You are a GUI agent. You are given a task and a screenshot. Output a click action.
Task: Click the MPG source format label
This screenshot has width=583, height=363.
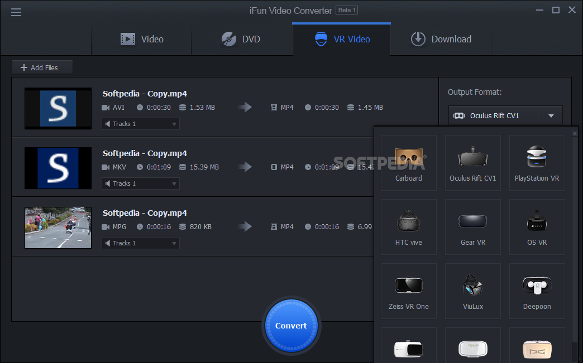click(120, 227)
